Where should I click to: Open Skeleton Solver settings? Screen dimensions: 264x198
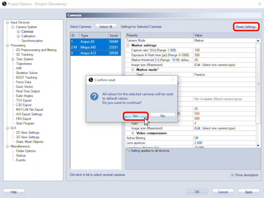(27, 73)
